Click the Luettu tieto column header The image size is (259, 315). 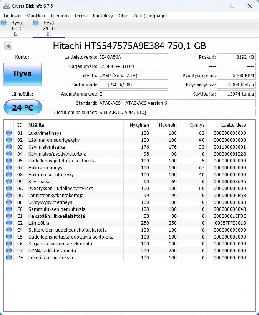tap(227, 125)
